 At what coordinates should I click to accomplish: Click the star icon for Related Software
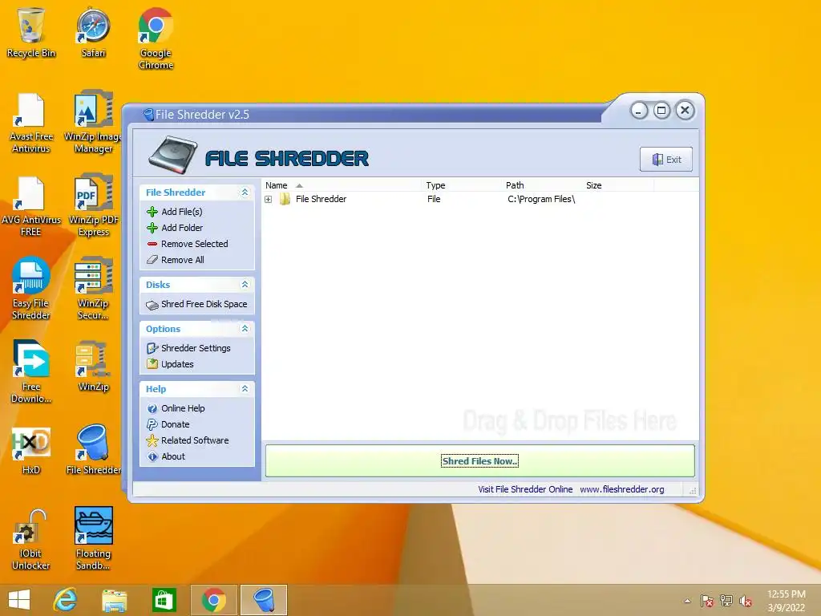152,440
